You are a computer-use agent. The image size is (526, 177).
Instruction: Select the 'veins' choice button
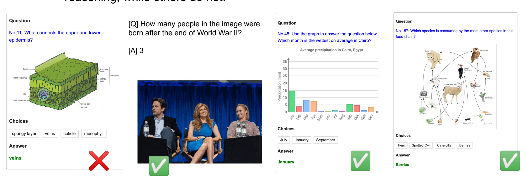[x=50, y=134]
